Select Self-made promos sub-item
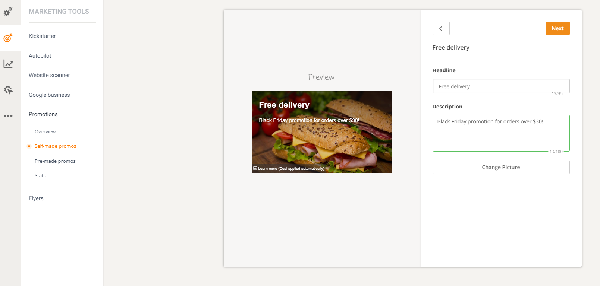The height and width of the screenshot is (286, 600). pyautogui.click(x=55, y=146)
